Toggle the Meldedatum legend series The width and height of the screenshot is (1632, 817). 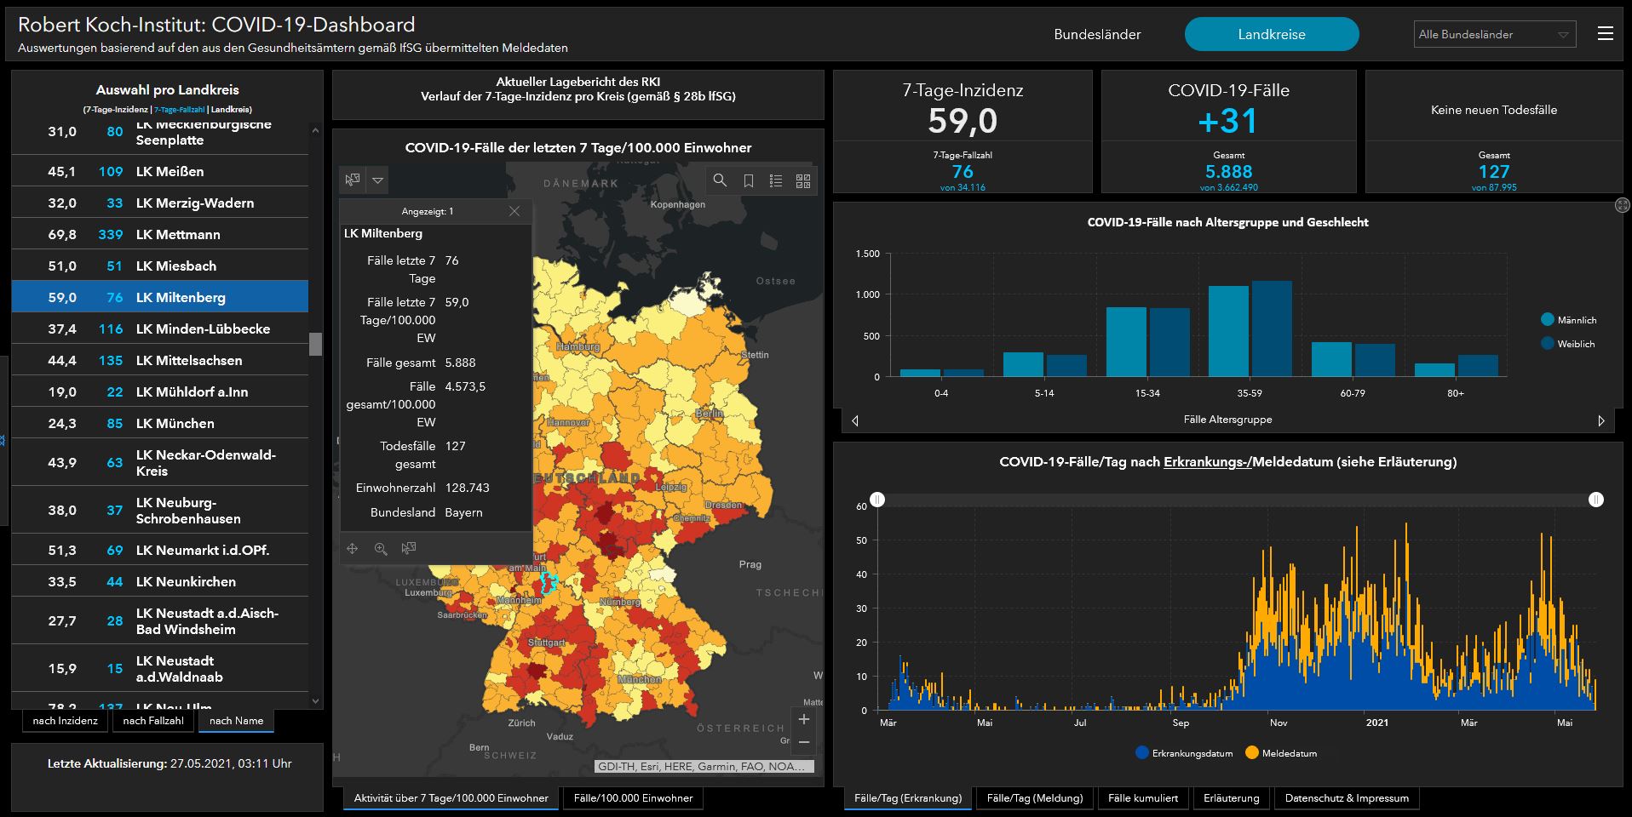[x=1281, y=753]
